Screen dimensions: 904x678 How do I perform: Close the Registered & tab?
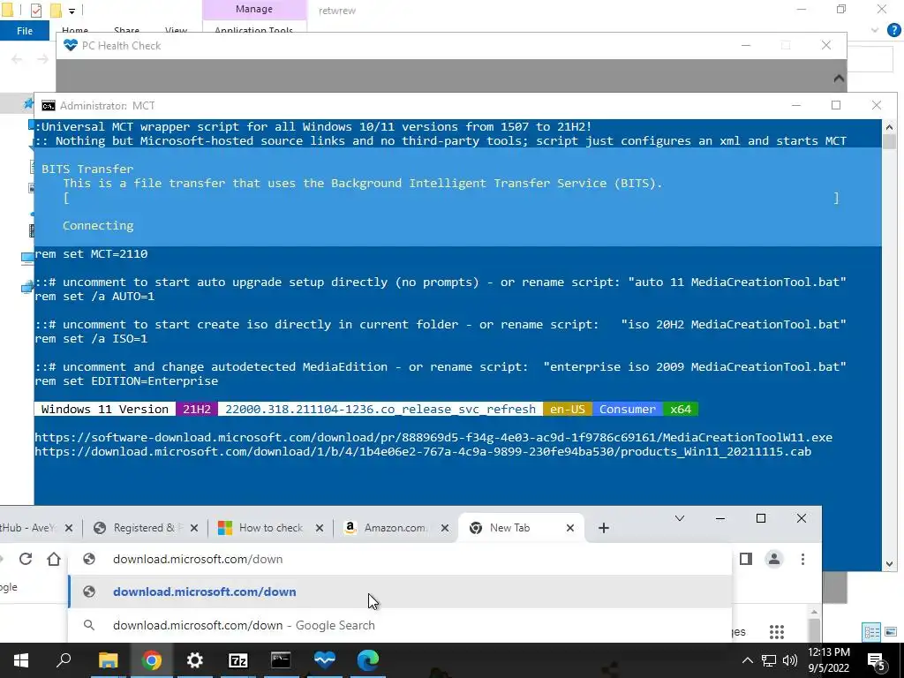point(194,528)
